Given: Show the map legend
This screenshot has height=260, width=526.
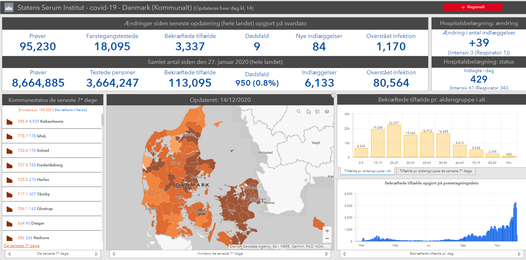Looking at the screenshot, I should [x=318, y=112].
